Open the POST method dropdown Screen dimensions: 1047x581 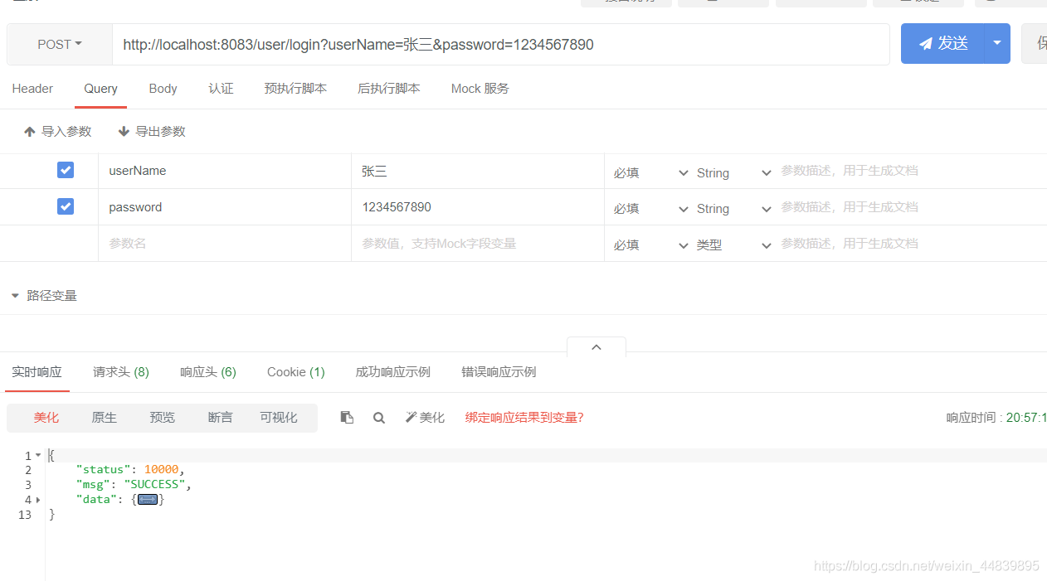click(60, 44)
